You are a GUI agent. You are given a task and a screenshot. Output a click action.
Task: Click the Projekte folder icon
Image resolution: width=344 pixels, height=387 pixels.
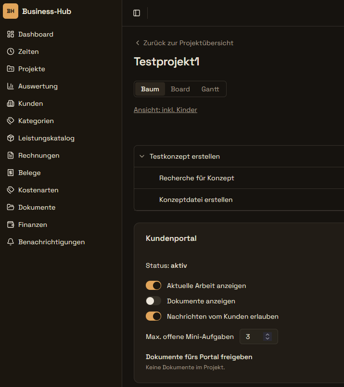[11, 69]
